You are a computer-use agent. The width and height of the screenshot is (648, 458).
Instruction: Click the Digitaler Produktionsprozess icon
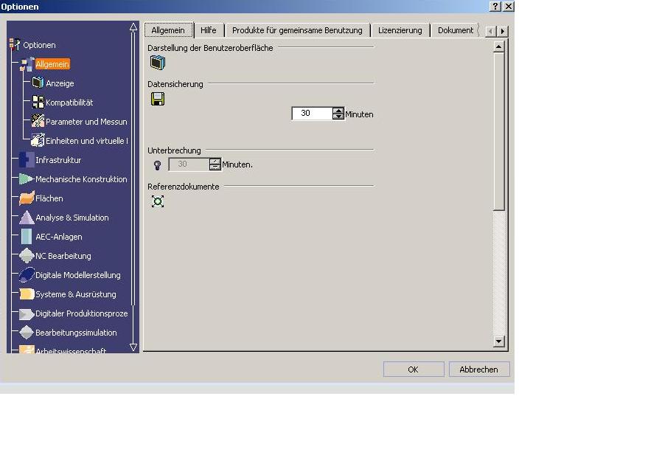click(x=27, y=313)
